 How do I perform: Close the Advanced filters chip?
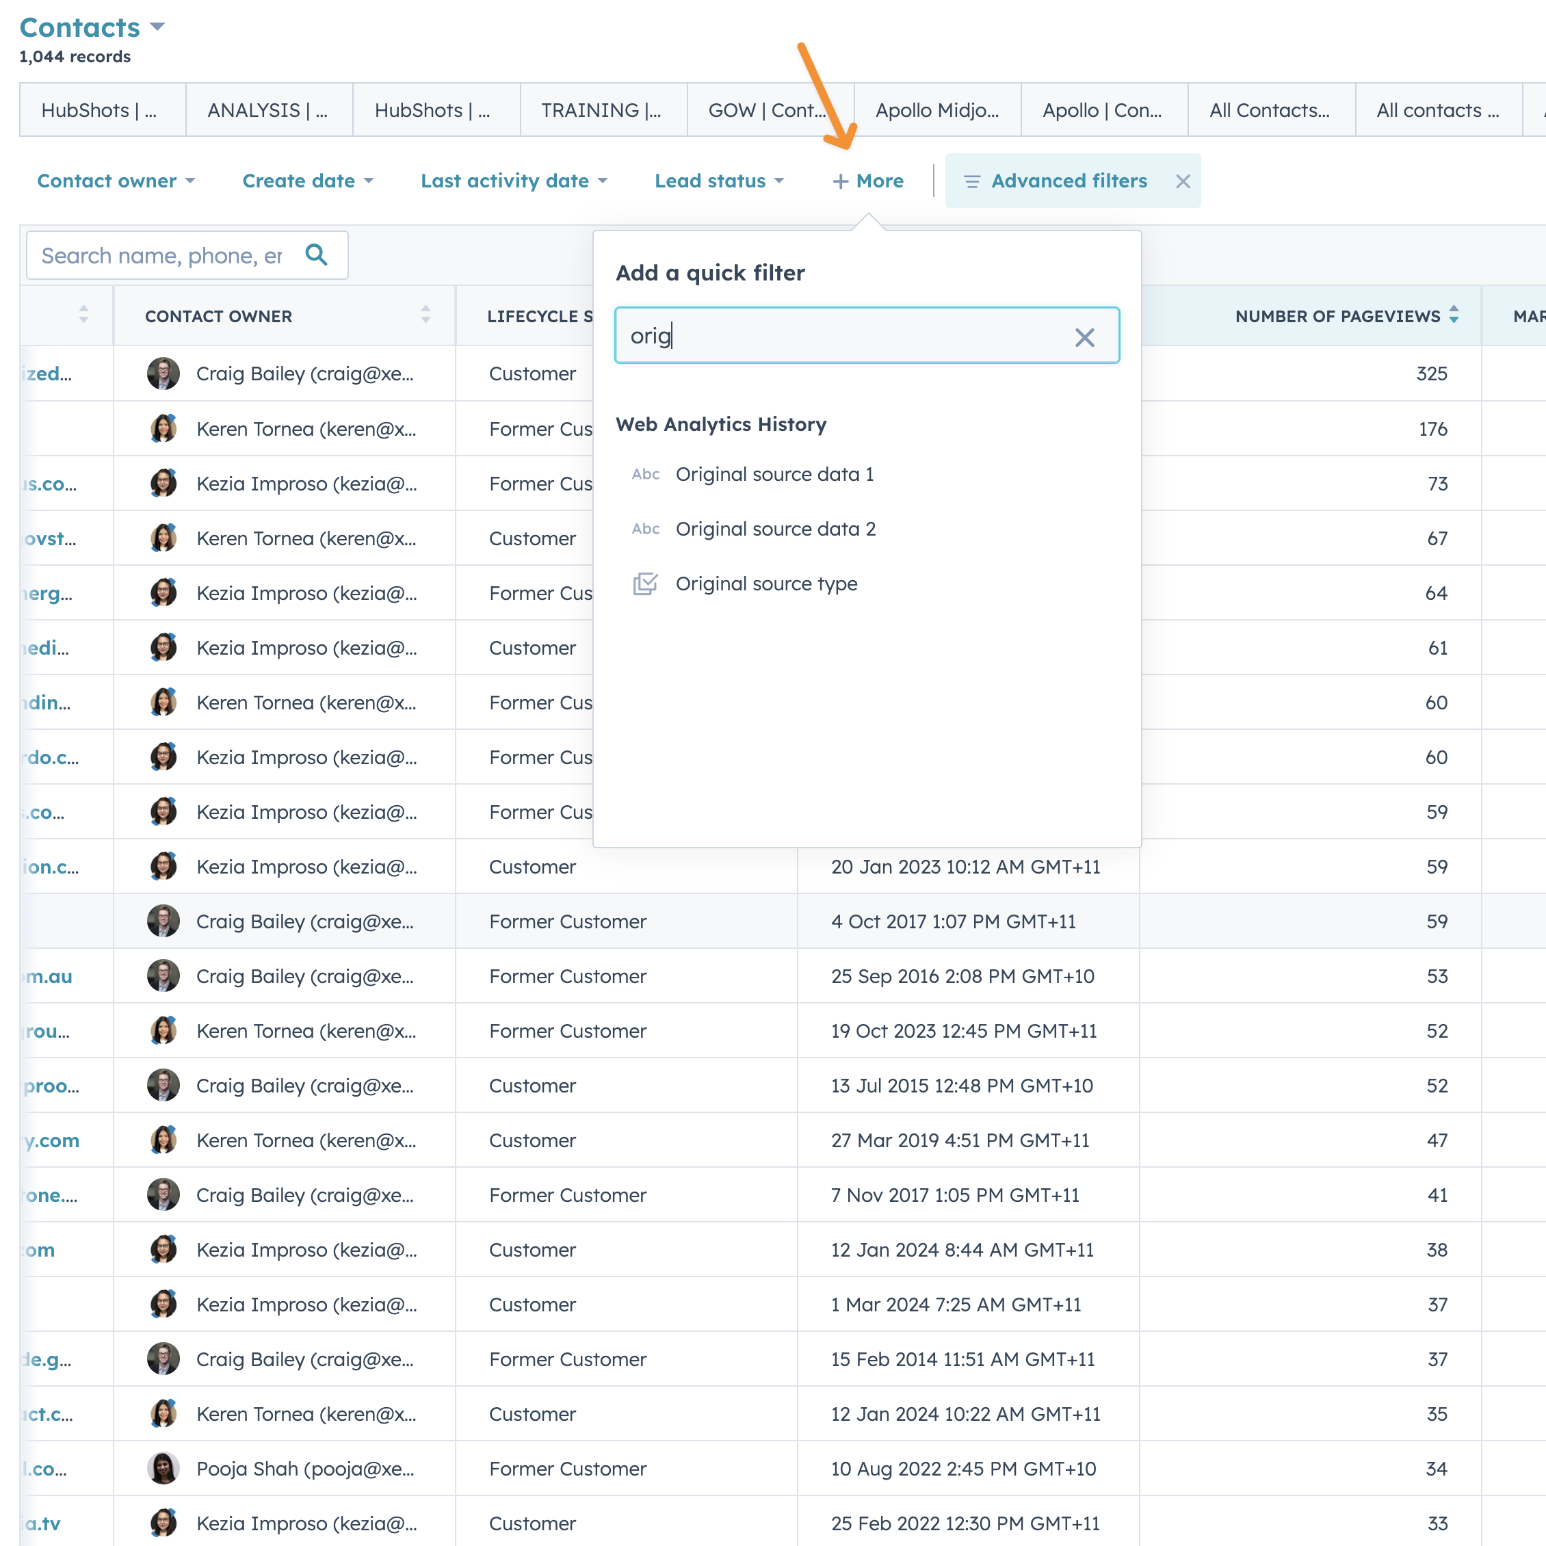tap(1182, 182)
